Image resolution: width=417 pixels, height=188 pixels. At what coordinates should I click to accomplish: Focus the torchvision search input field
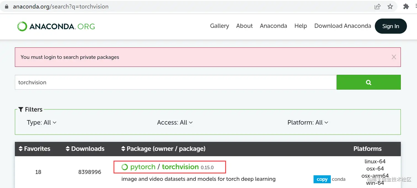point(175,82)
